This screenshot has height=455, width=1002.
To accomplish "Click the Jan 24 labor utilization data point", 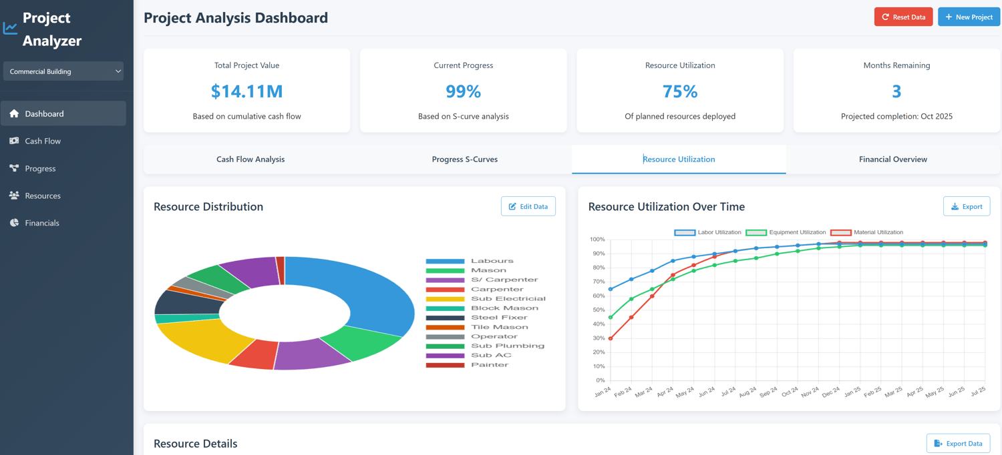I will [x=611, y=289].
